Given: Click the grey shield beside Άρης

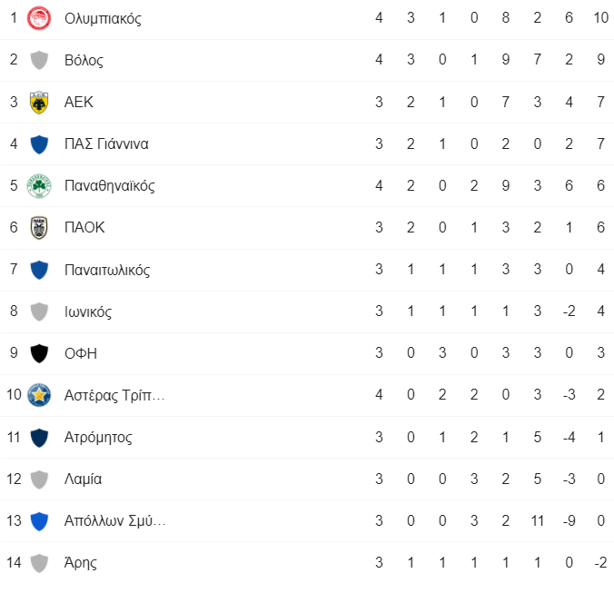Looking at the screenshot, I should click(x=39, y=563).
